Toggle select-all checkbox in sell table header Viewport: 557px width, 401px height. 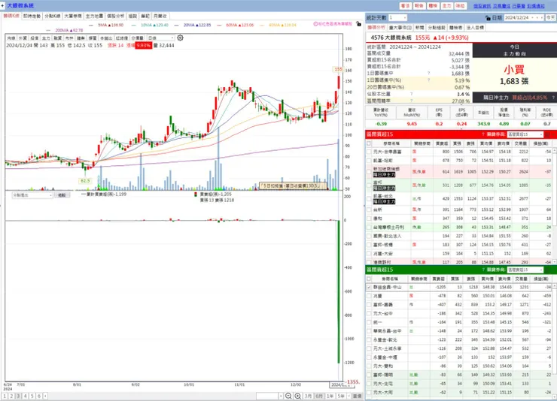(369, 279)
